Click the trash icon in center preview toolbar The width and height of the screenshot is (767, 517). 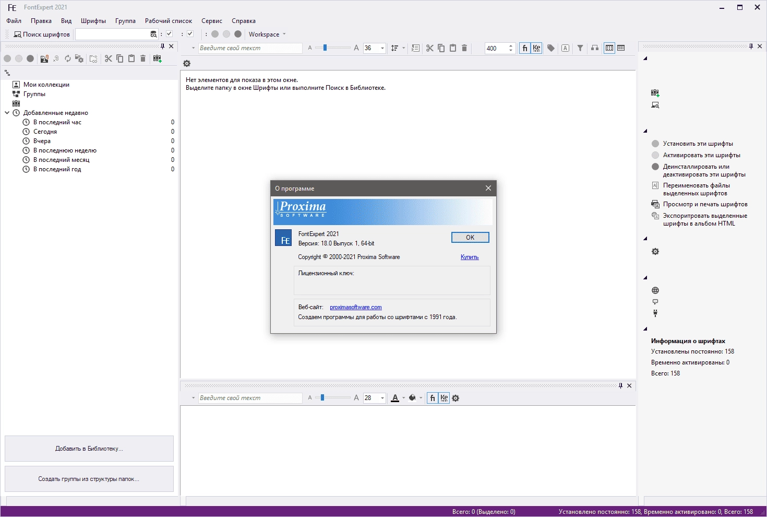464,48
